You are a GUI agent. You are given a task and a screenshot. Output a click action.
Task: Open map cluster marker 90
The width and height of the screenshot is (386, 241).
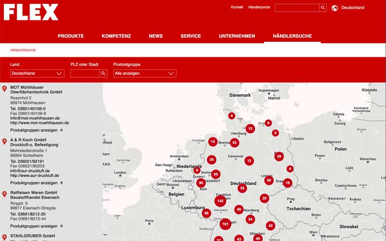coord(201,183)
